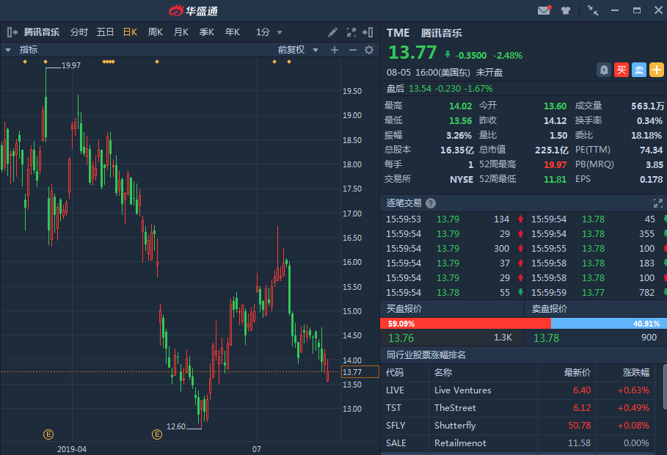Click the 15:59:59 trade at 13.77
The width and height of the screenshot is (667, 455).
pos(593,292)
